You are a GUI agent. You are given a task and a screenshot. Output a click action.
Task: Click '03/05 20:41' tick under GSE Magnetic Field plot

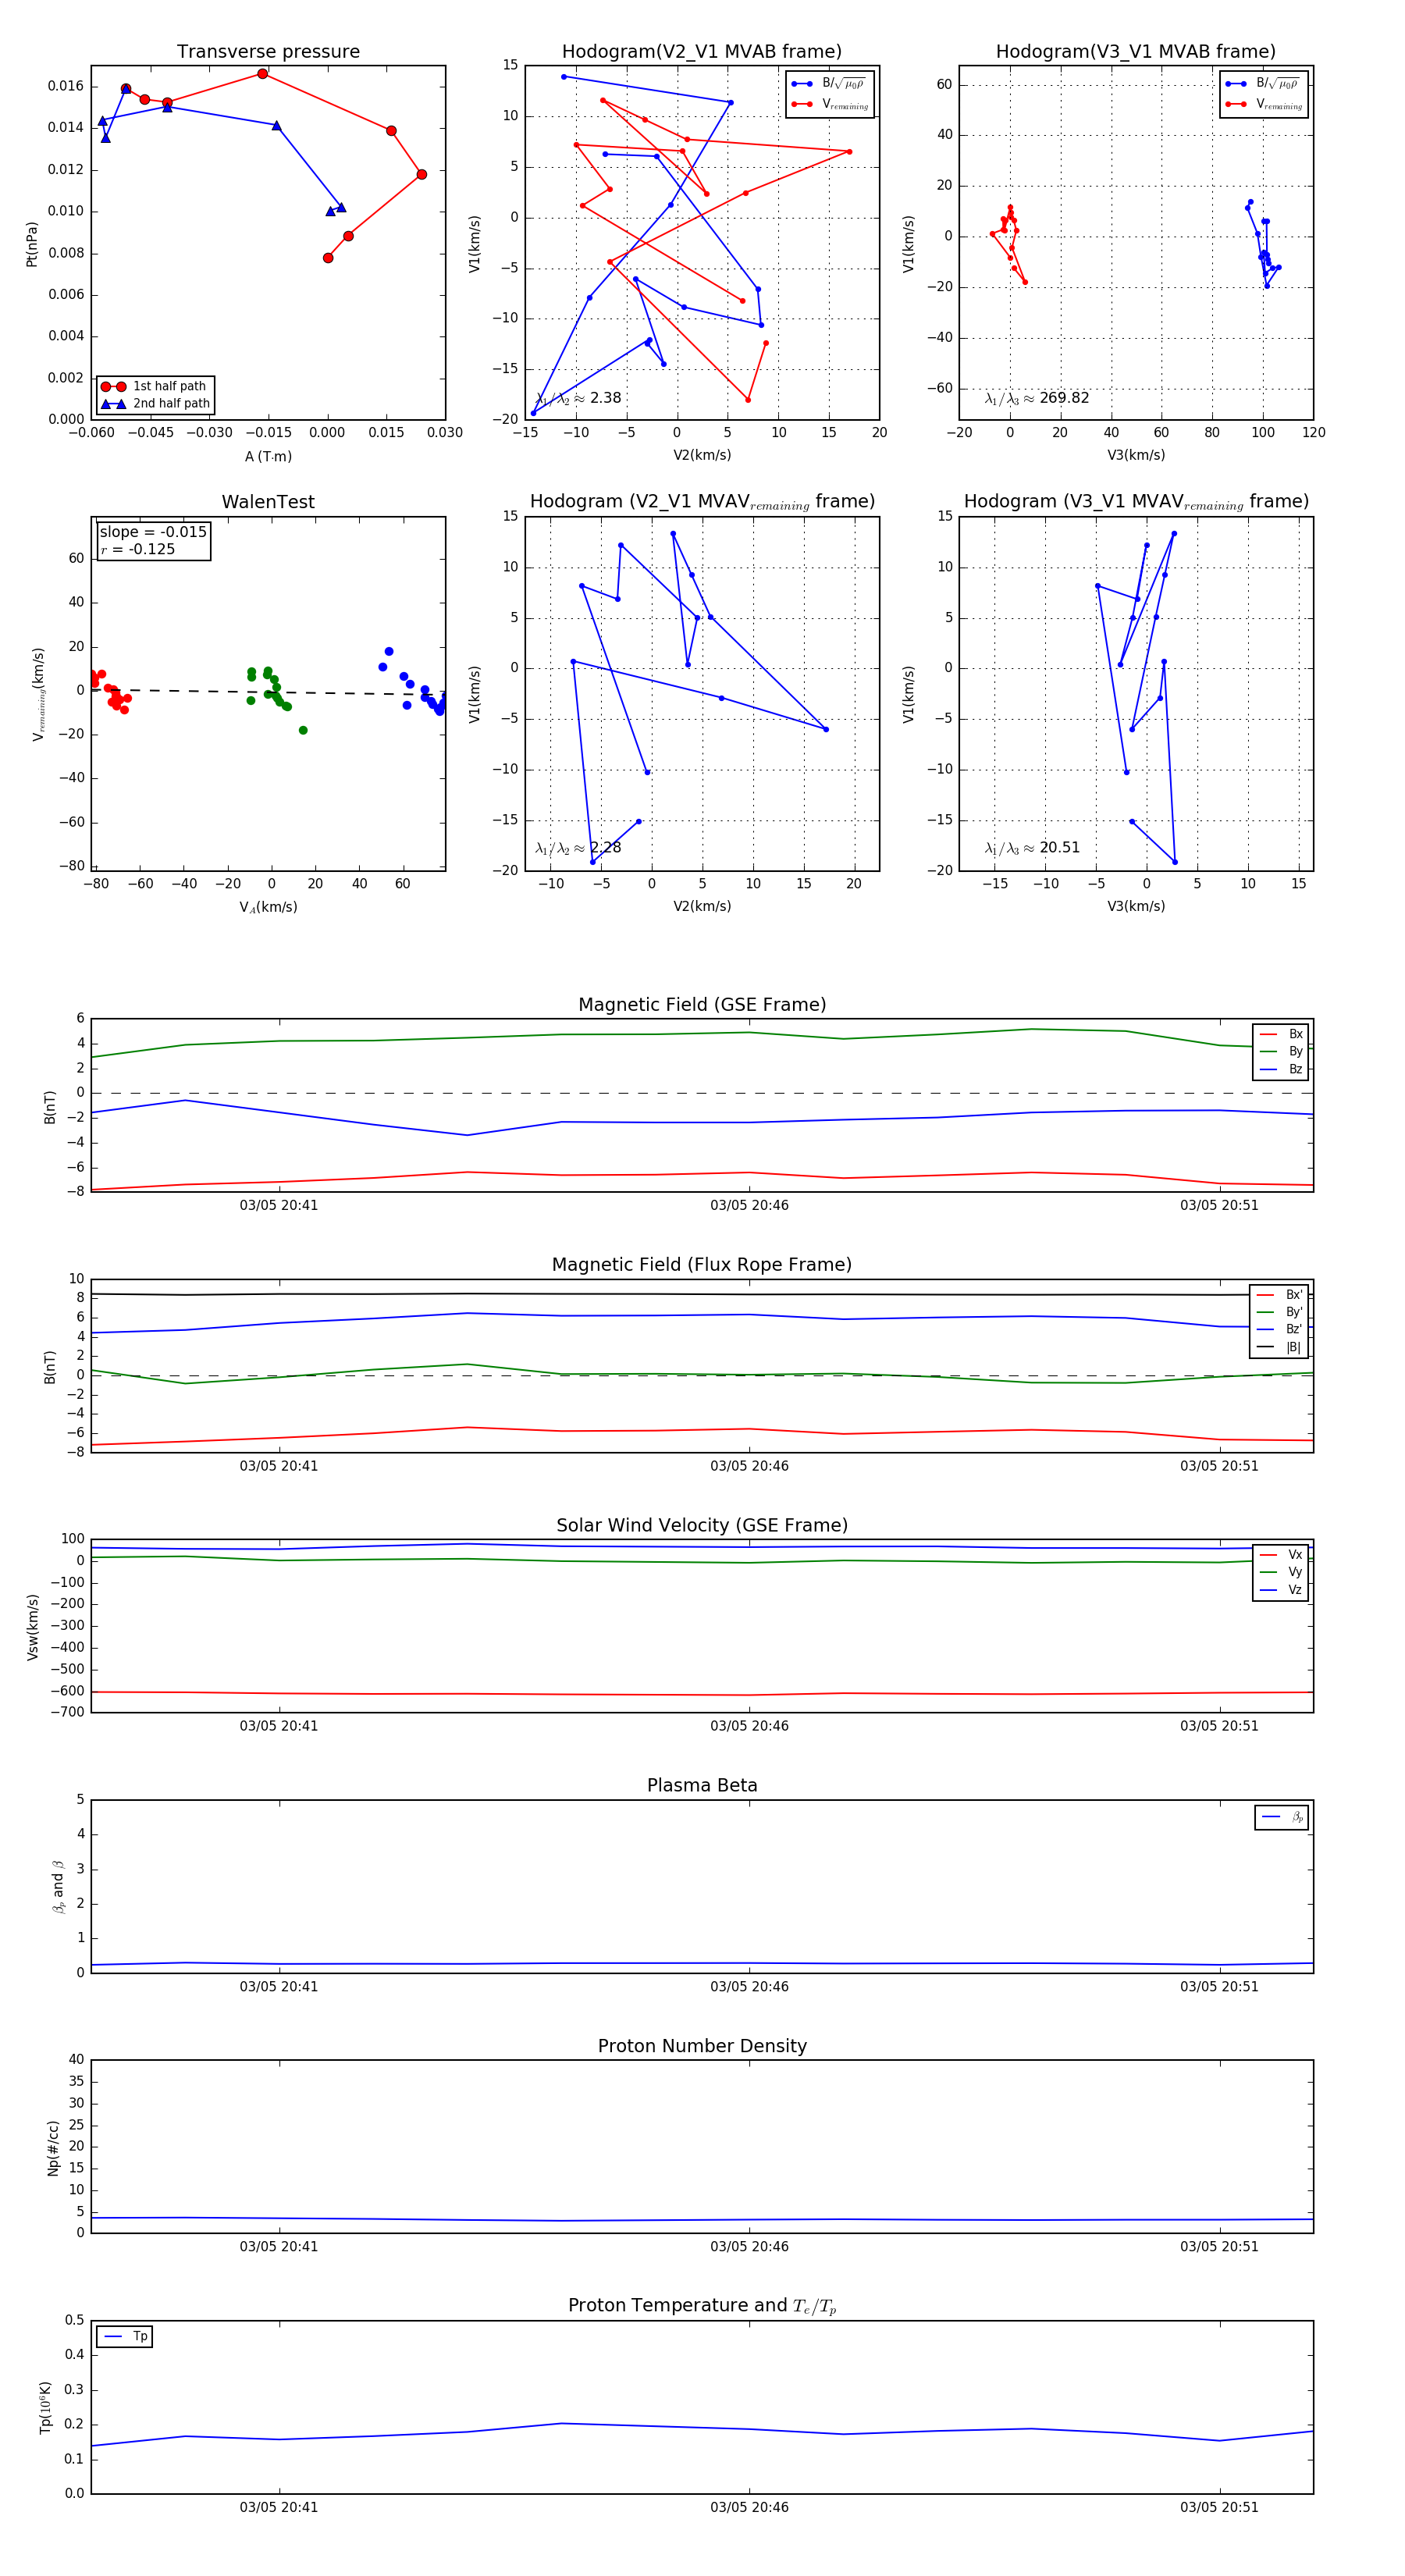pyautogui.click(x=279, y=1206)
